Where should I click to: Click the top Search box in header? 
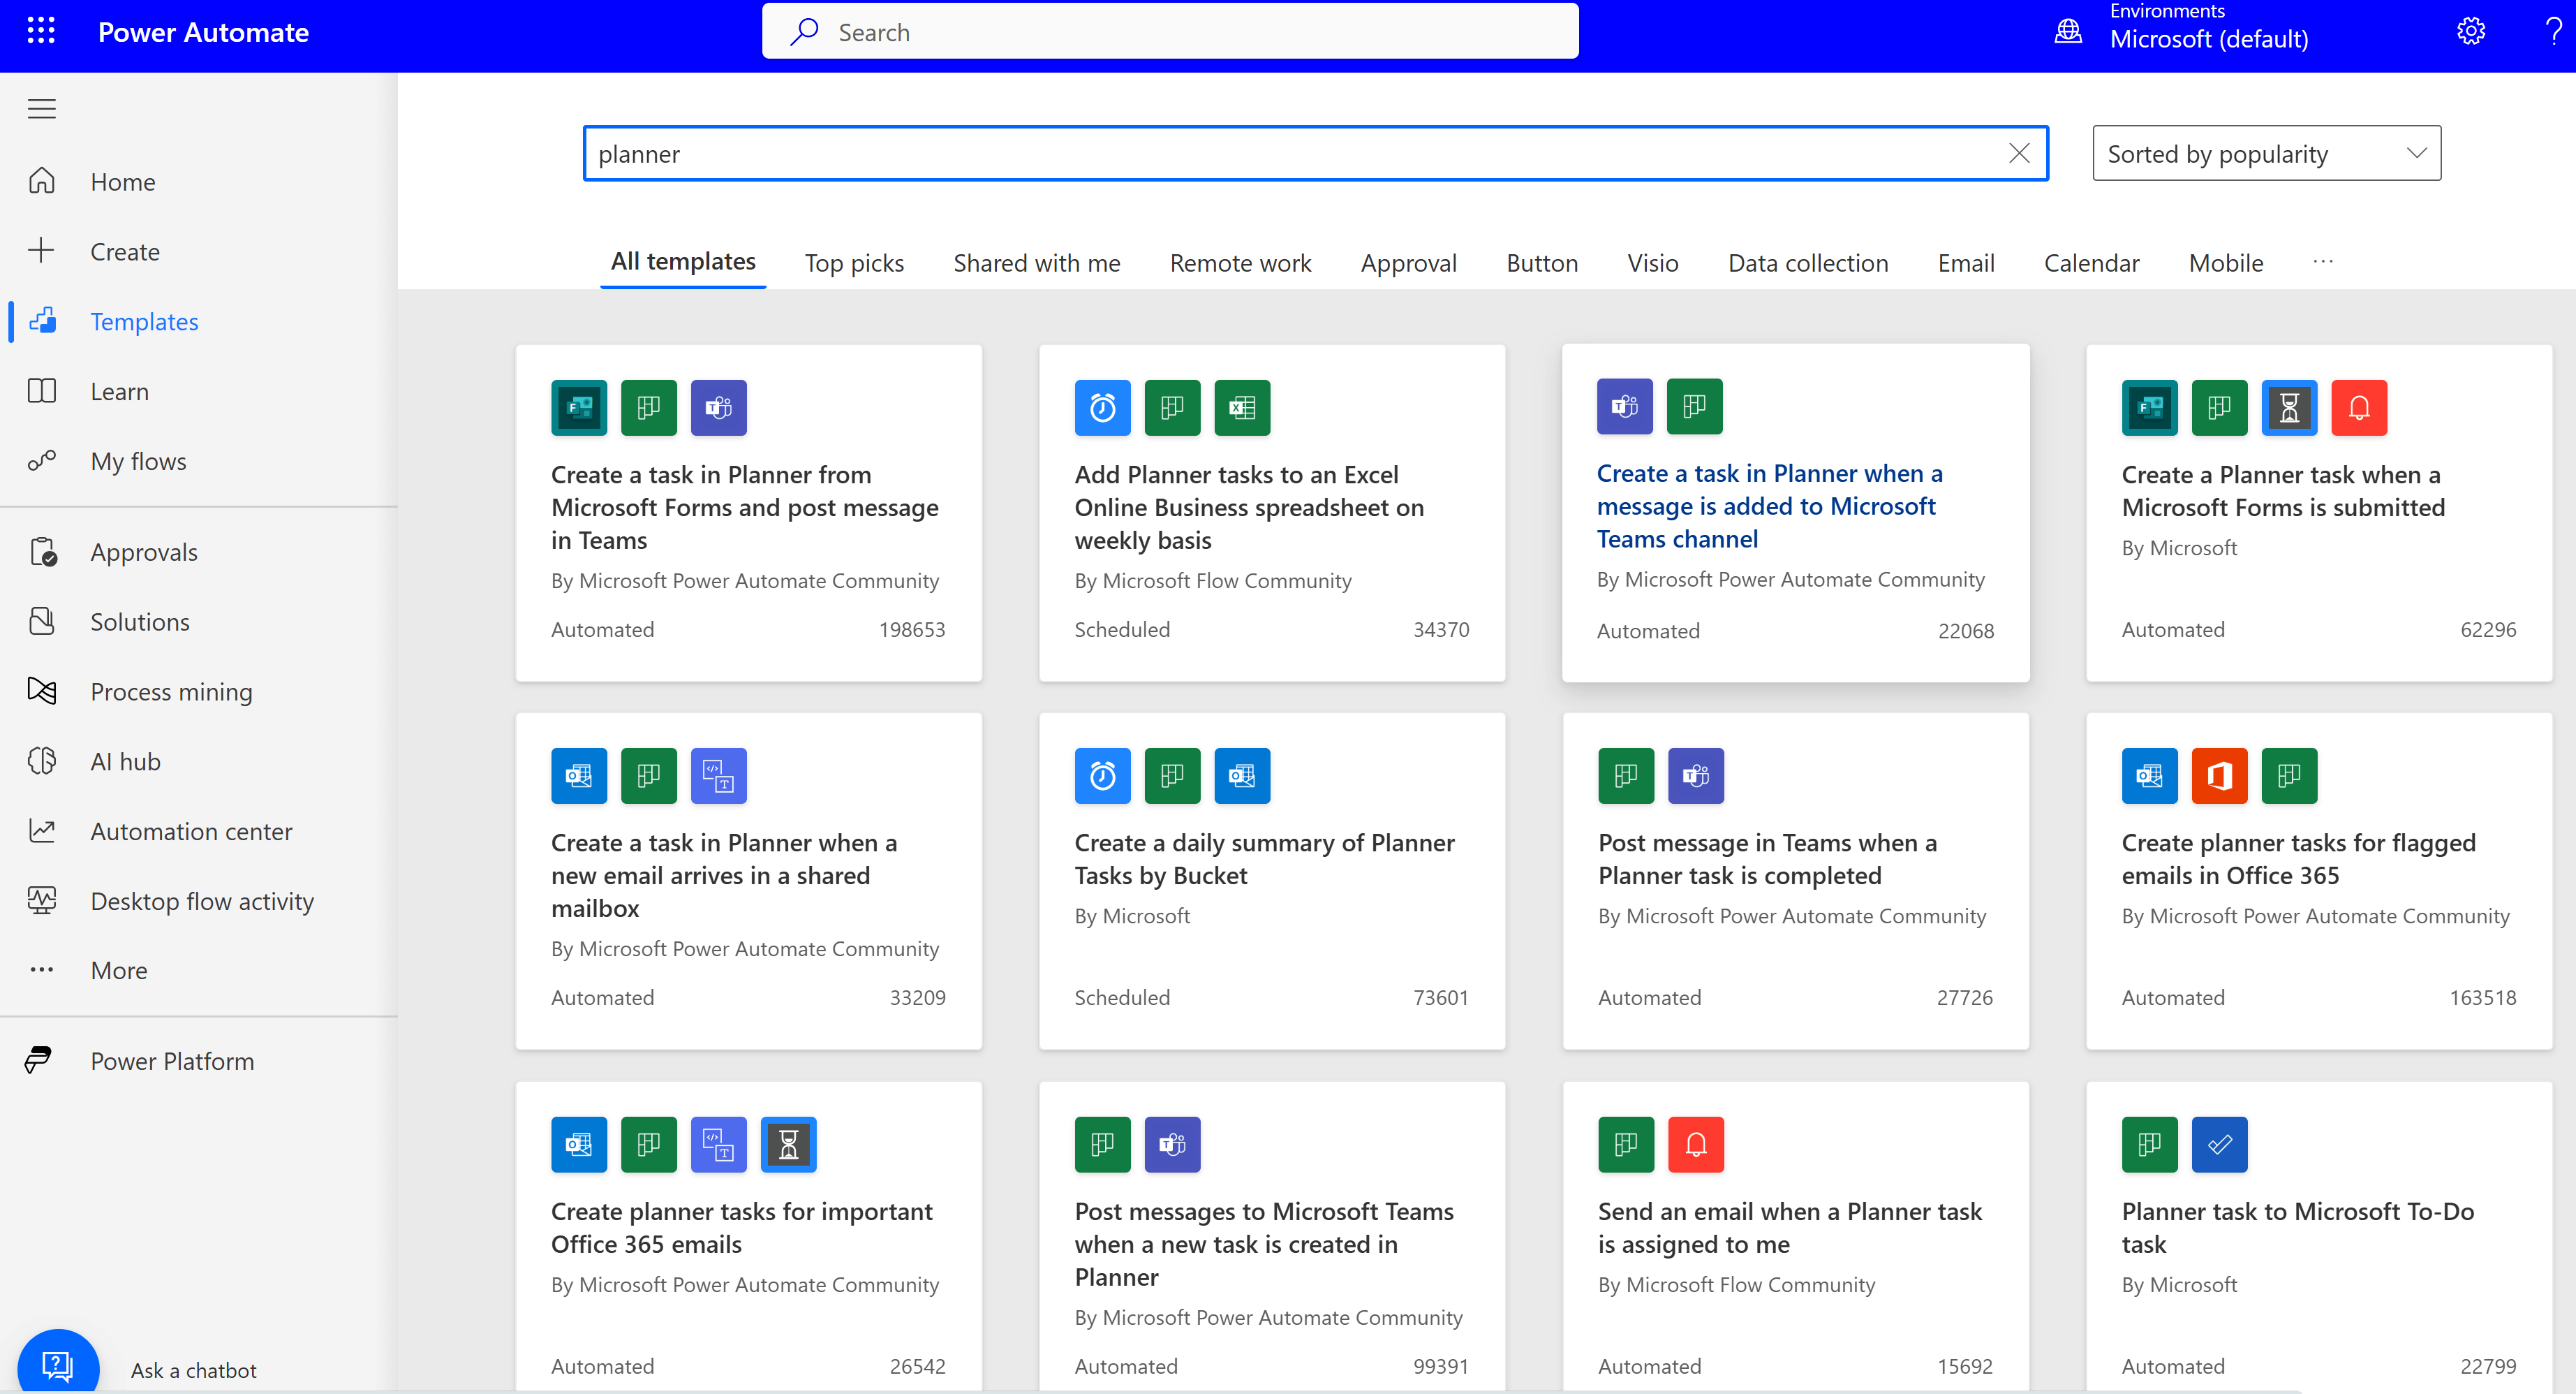[x=1170, y=32]
